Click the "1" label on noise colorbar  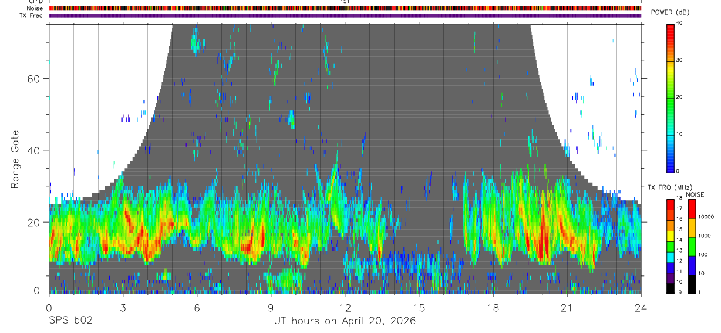point(700,292)
